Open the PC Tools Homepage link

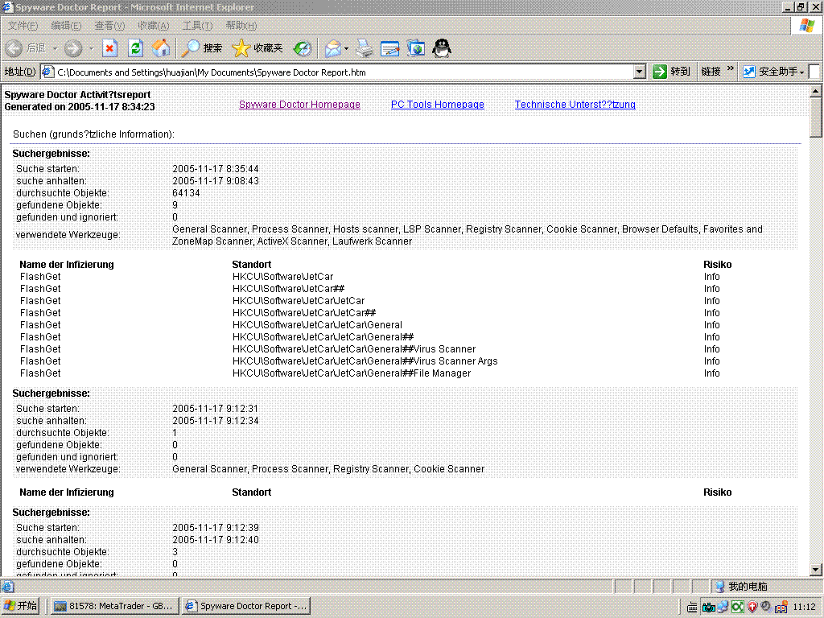tap(437, 104)
